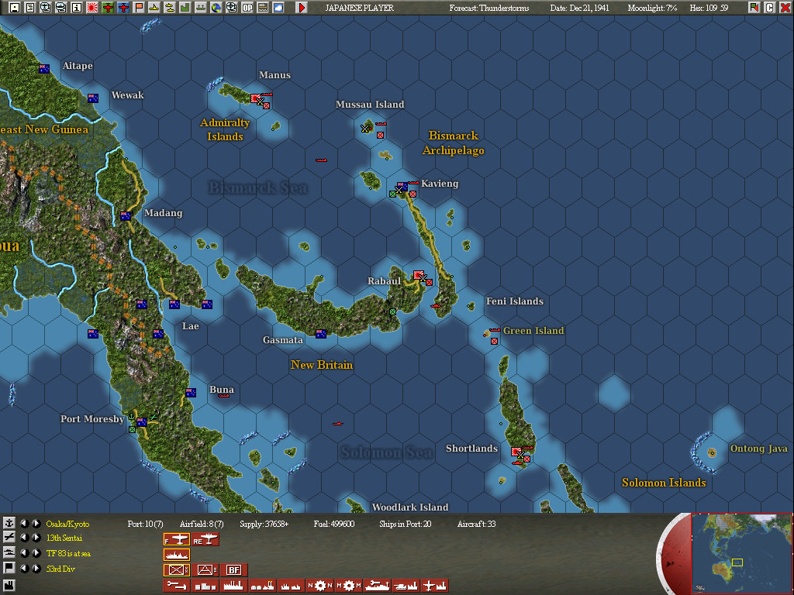Click the shipyard industry filter button
This screenshot has height=595, width=794.
(x=378, y=586)
